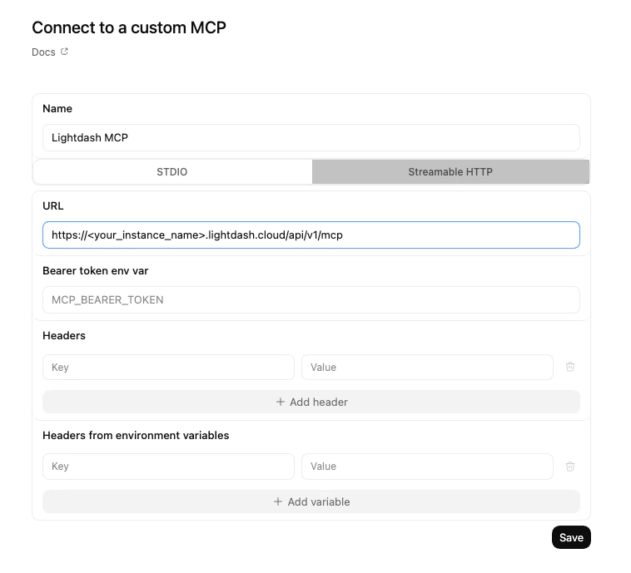The height and width of the screenshot is (573, 631).
Task: Focus the Bearer token env var field
Action: point(311,300)
